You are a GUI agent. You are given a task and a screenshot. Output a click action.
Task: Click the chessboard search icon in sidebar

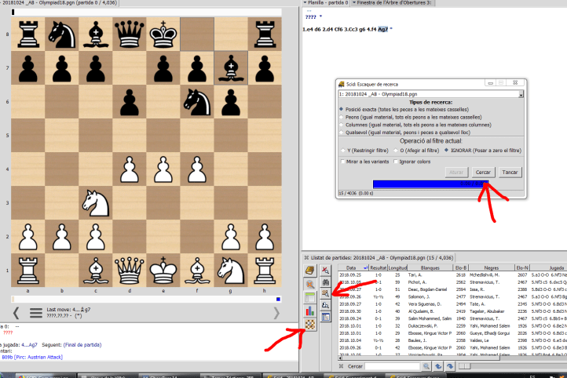pos(309,325)
